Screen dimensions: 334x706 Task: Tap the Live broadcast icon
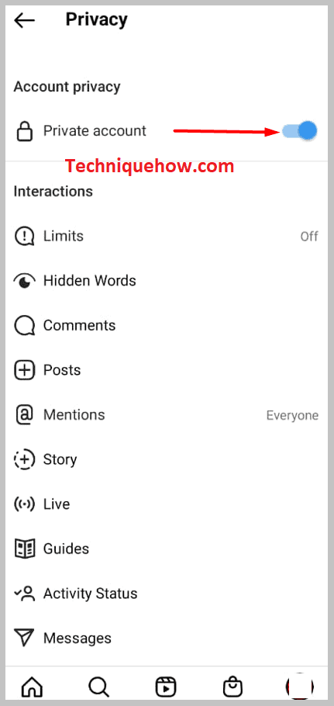[x=24, y=504]
